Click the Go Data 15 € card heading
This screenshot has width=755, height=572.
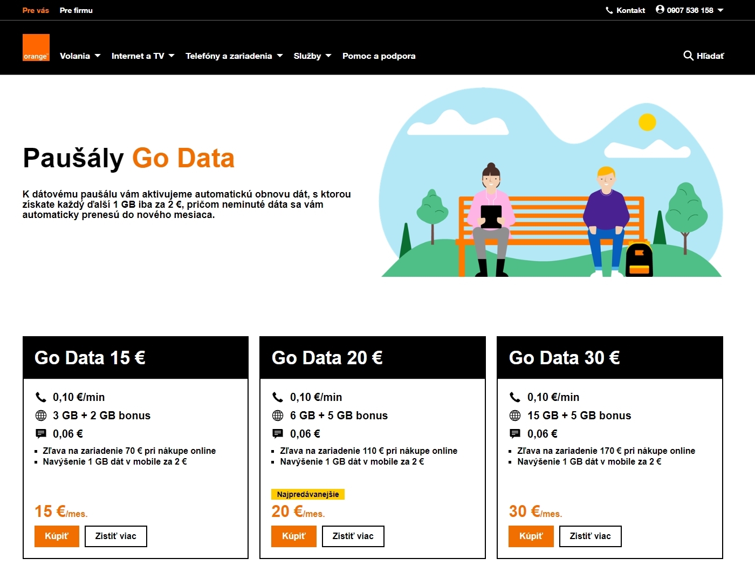90,358
